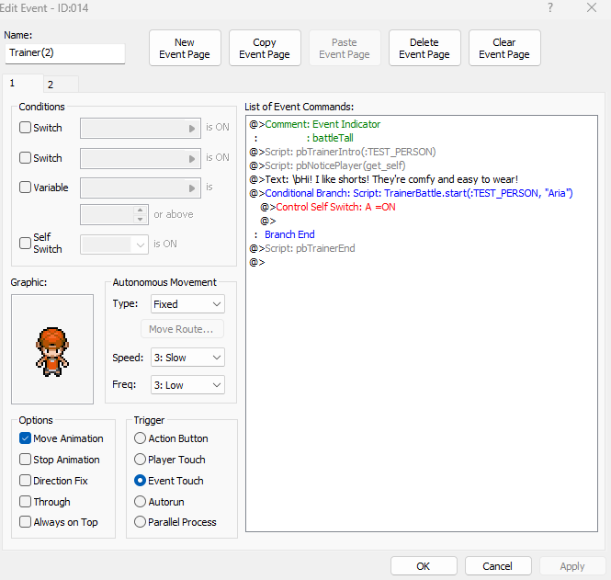Click the trainer sprite graphic preview
611x580 pixels.
coord(52,348)
